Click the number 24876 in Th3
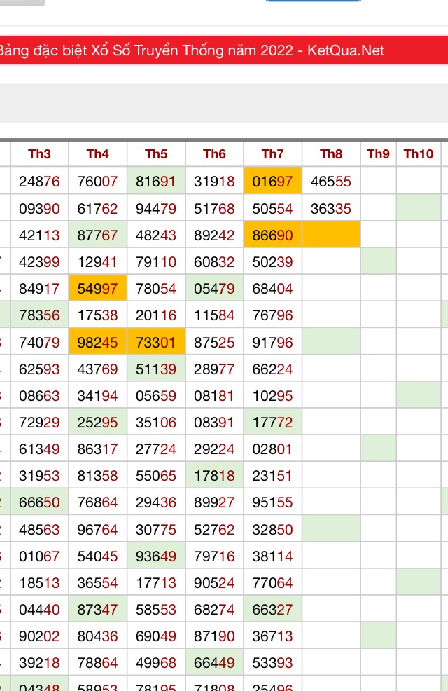Viewport: 448px width, 691px height. pos(40,181)
